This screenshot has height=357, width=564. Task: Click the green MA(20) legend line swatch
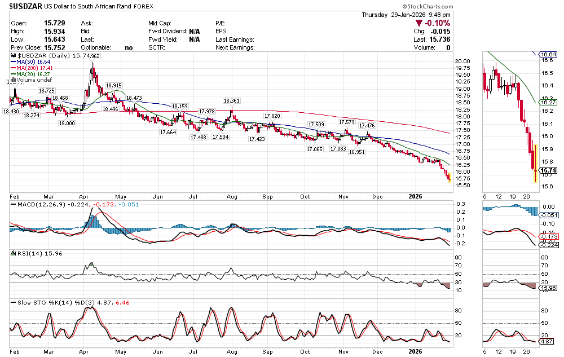pyautogui.click(x=14, y=74)
